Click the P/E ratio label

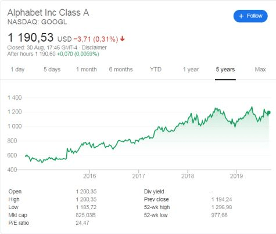(x=19, y=223)
